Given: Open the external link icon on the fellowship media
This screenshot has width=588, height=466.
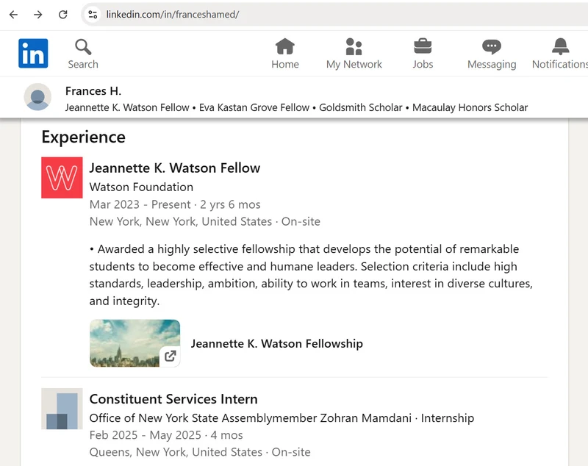Looking at the screenshot, I should pyautogui.click(x=171, y=356).
